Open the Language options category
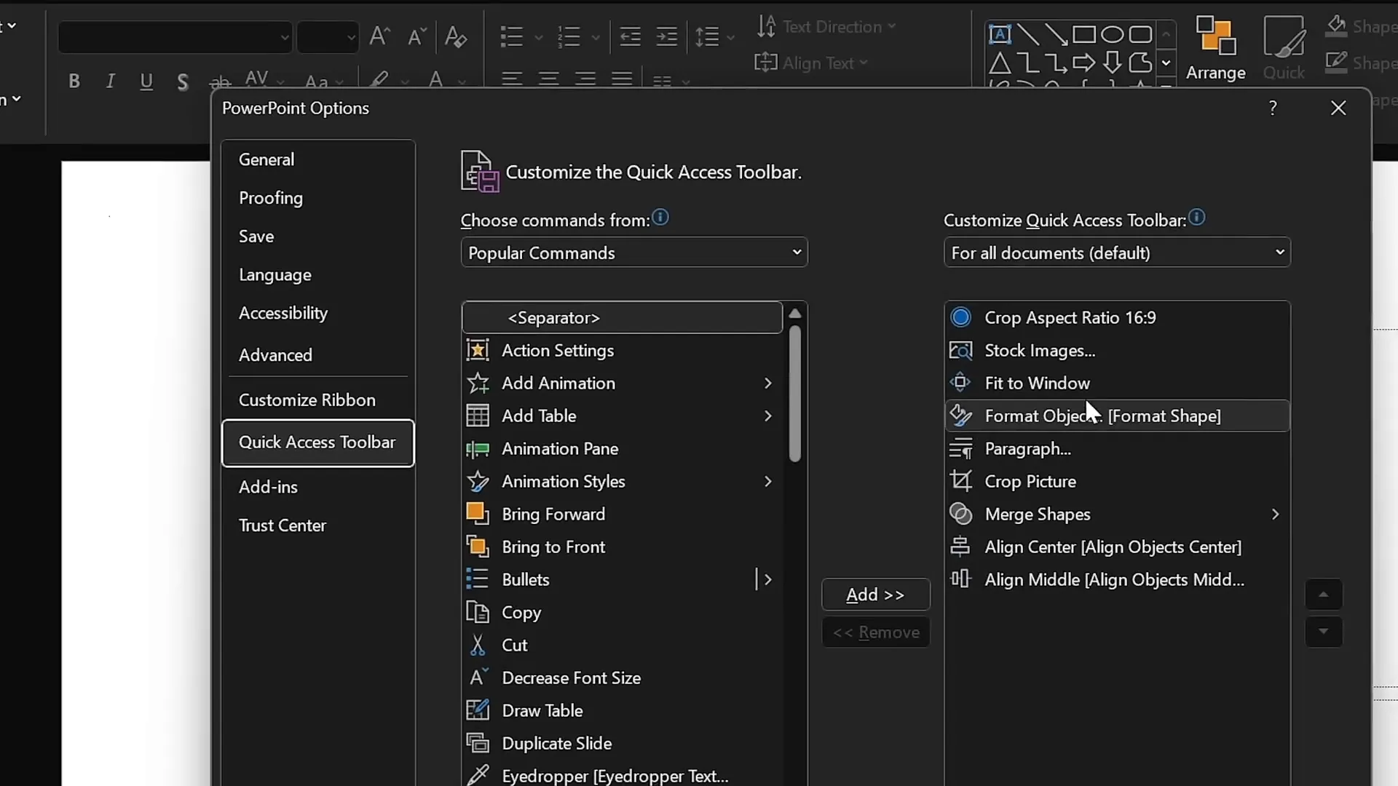The height and width of the screenshot is (786, 1398). [318, 275]
